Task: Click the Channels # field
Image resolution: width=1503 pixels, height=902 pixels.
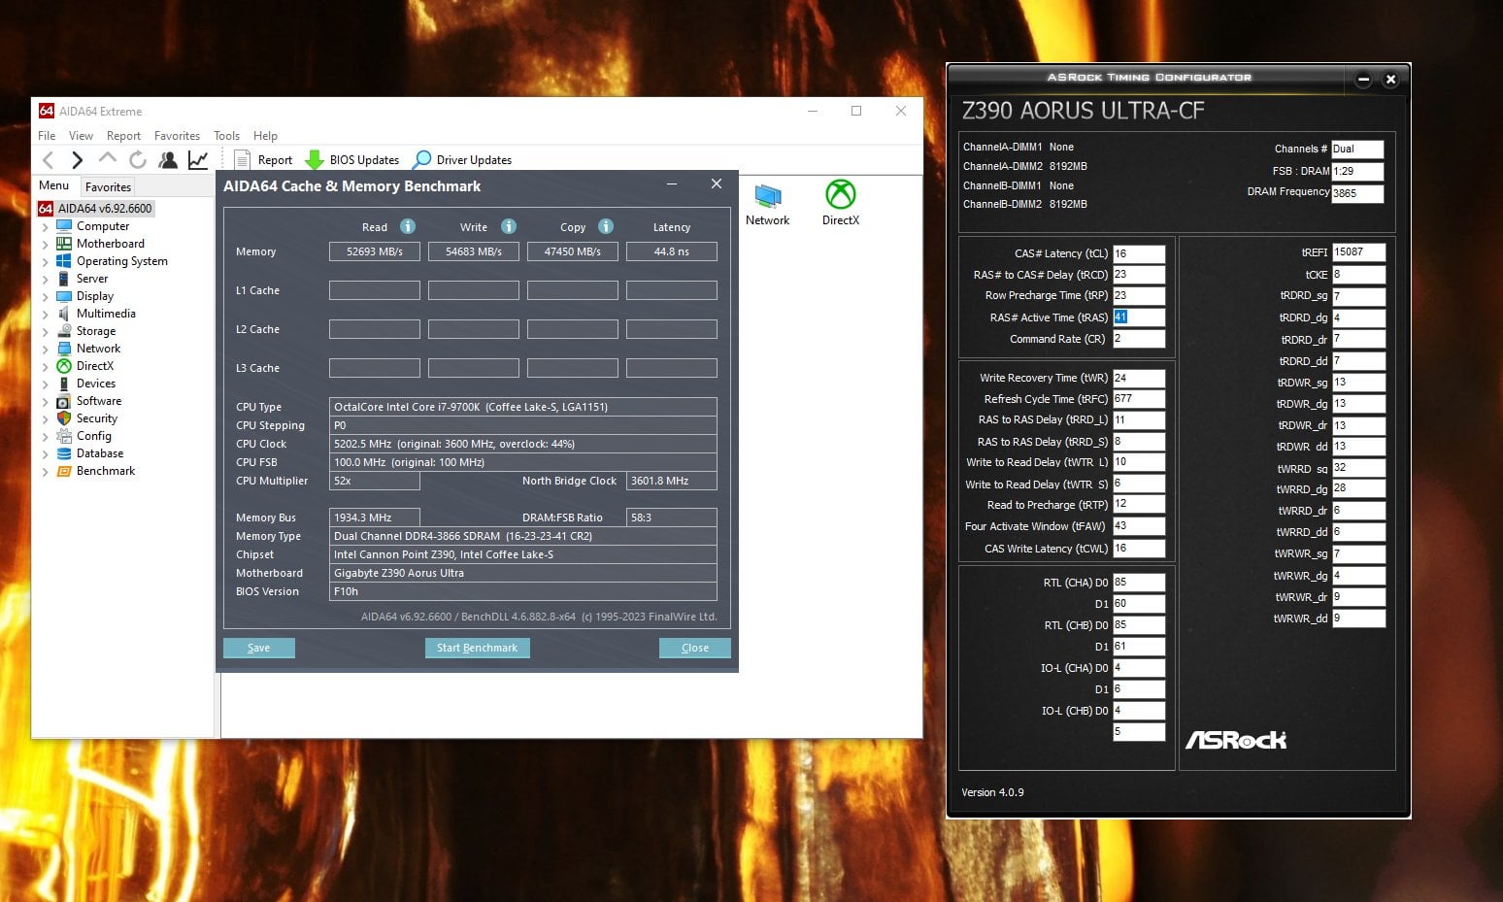Action: (1357, 150)
